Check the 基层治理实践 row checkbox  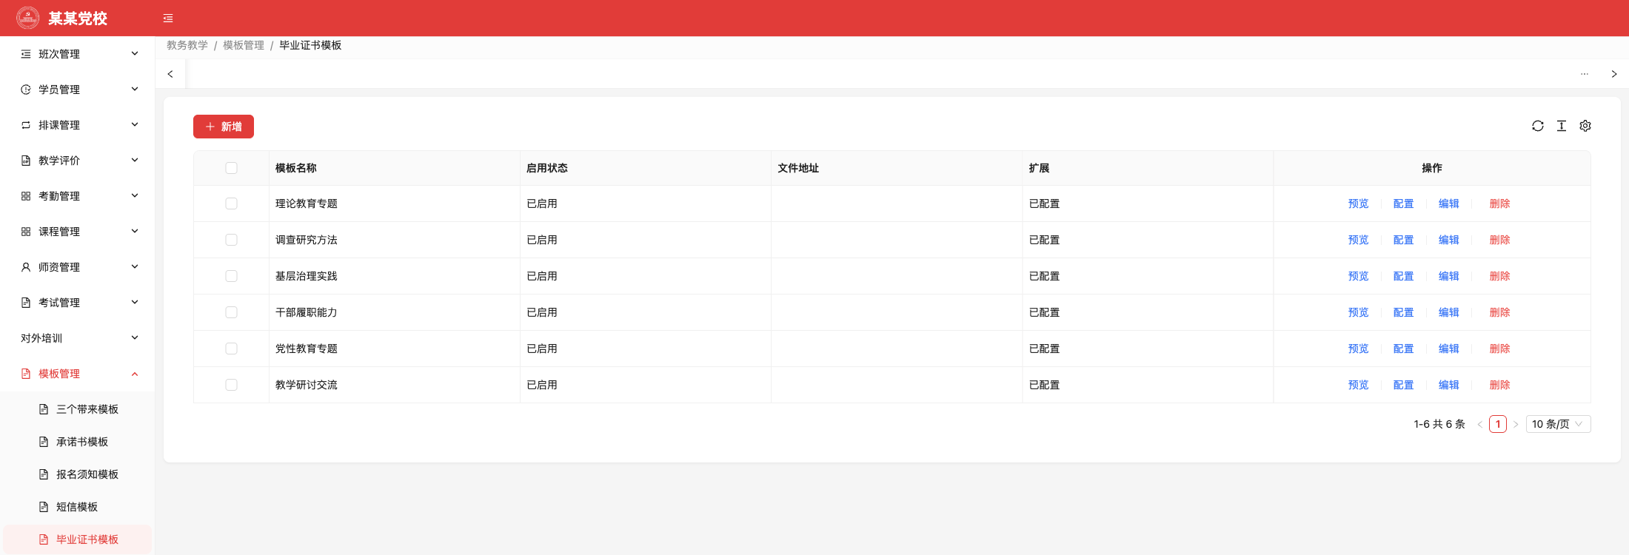click(x=231, y=276)
